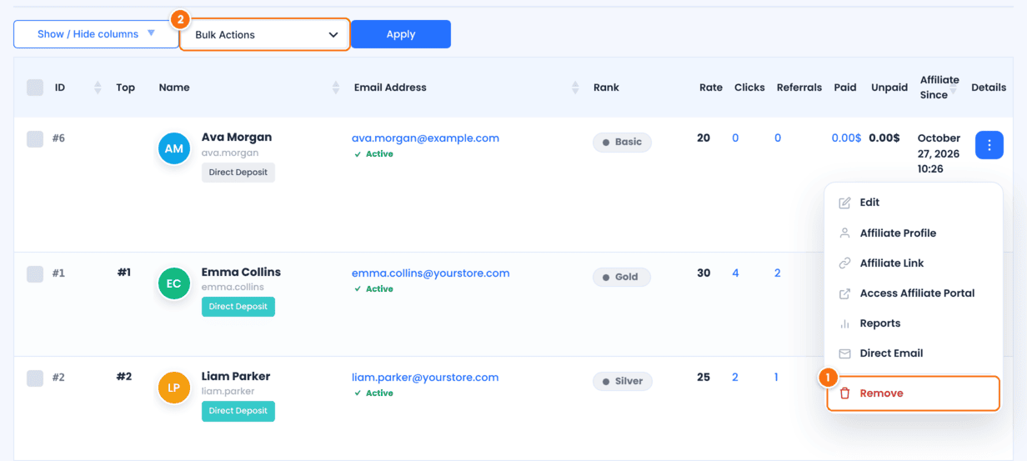Click the envelope icon beside Direct Email
Viewport: 1027px width, 461px height.
click(x=844, y=353)
